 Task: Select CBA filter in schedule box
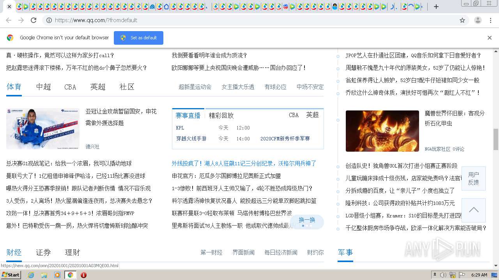click(x=294, y=115)
